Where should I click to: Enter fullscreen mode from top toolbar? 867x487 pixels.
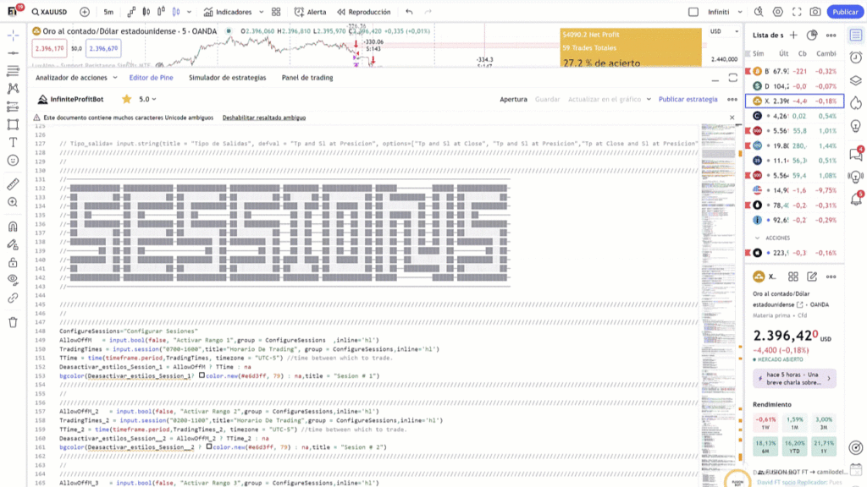pyautogui.click(x=796, y=12)
